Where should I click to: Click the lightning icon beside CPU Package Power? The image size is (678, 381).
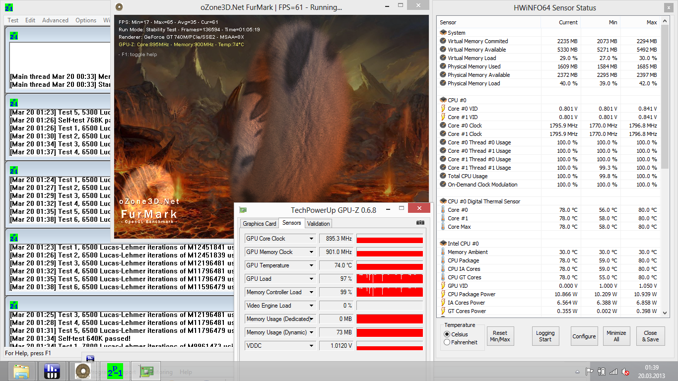click(443, 294)
